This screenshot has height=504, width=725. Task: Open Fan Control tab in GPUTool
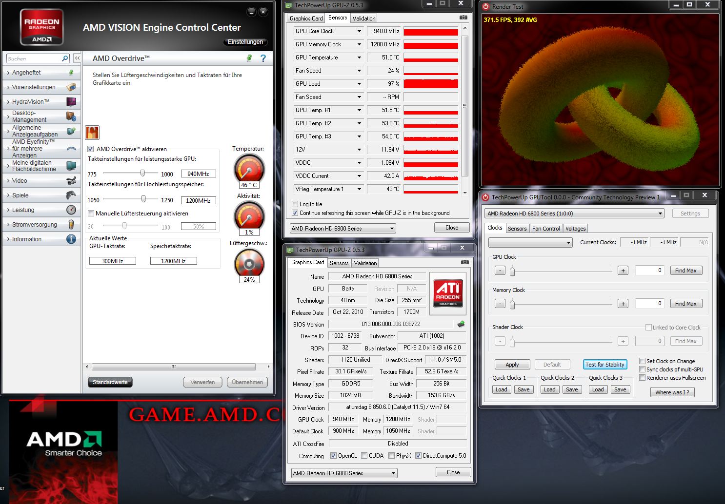click(x=546, y=229)
